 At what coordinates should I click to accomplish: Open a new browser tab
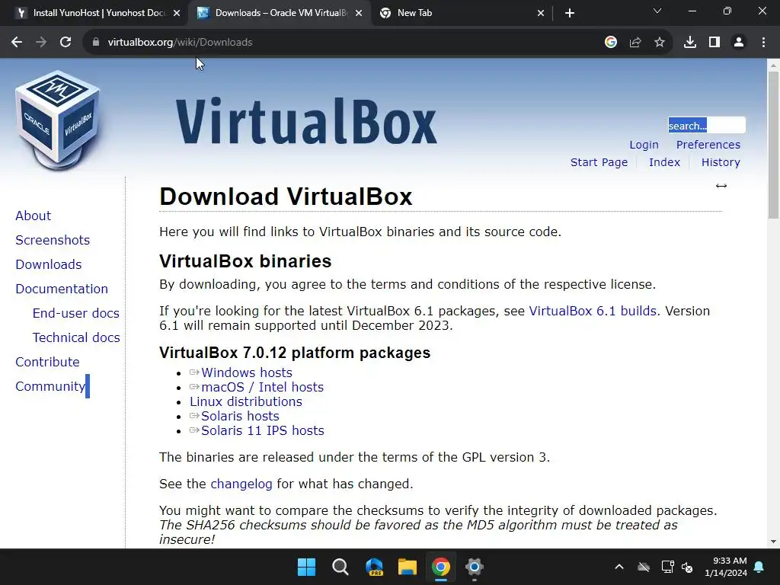click(570, 13)
